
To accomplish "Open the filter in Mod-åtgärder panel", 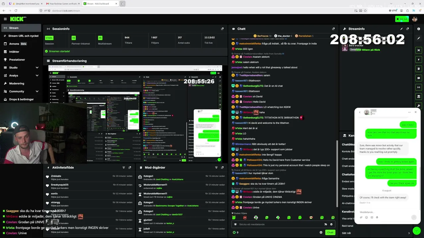I will click(x=216, y=168).
